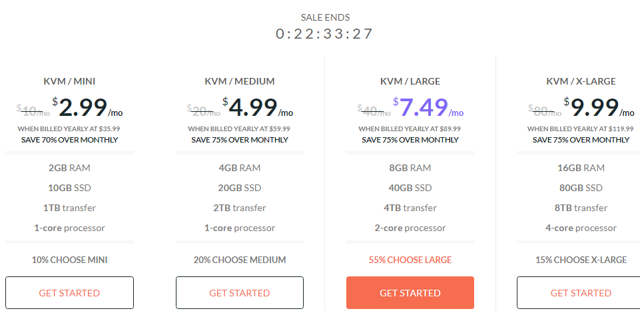Image resolution: width=640 pixels, height=311 pixels.
Task: Click the purple $7.49/mo price
Action: pyautogui.click(x=428, y=107)
